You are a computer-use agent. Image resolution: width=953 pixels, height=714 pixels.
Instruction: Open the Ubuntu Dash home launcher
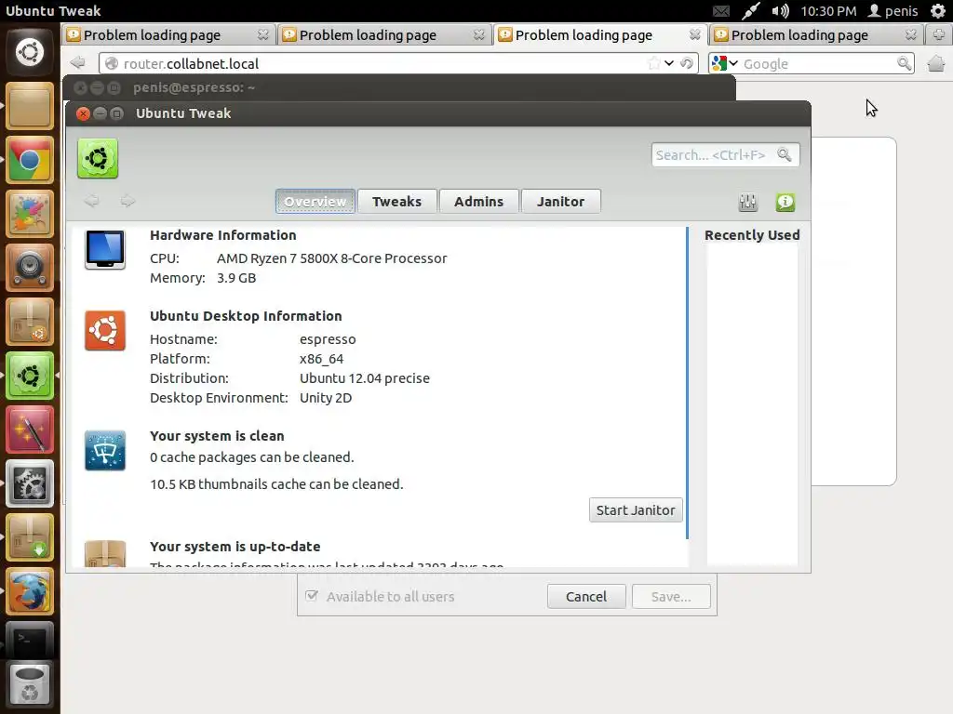click(29, 52)
